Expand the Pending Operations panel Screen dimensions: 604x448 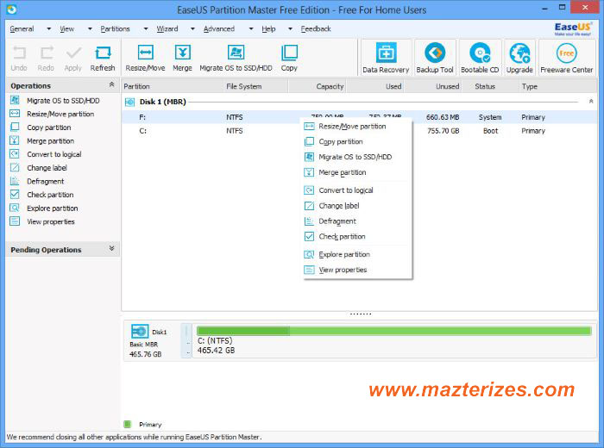(111, 248)
